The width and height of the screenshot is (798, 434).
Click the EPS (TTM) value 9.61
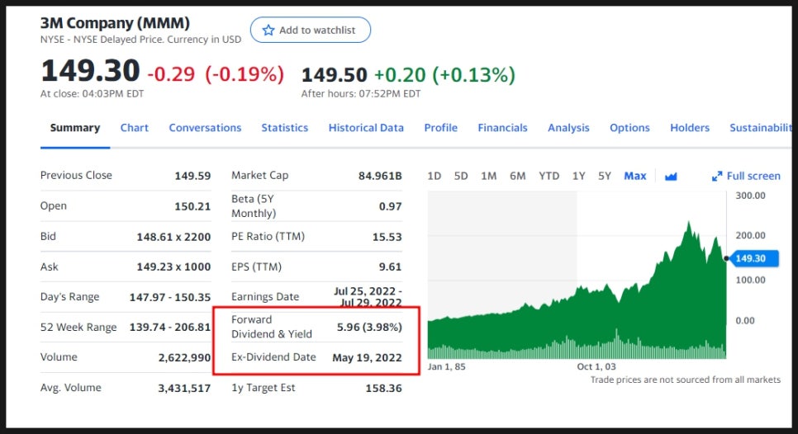tap(390, 267)
